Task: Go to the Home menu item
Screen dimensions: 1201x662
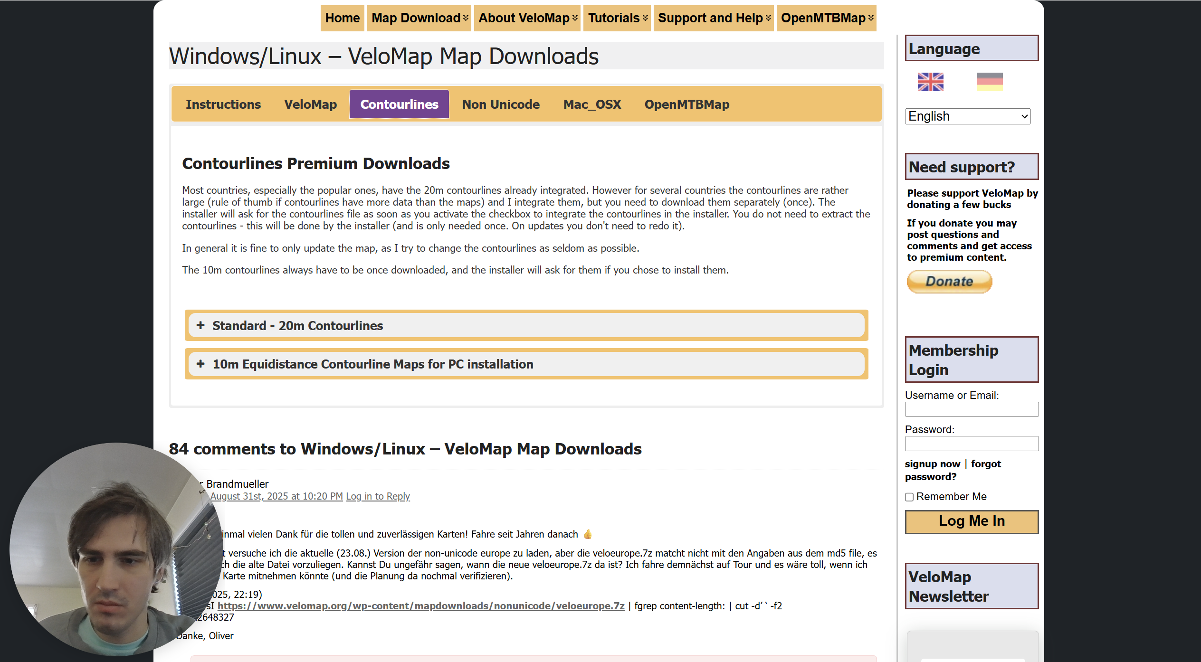Action: point(342,18)
